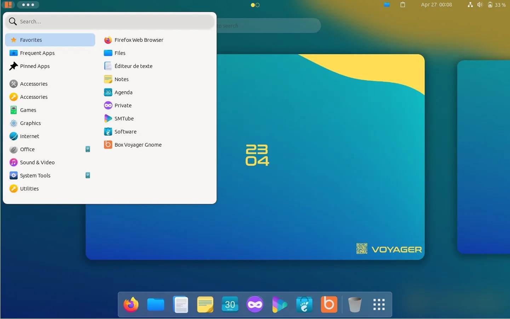Launch Firefox from the dock
The image size is (510, 319).
[x=131, y=304]
